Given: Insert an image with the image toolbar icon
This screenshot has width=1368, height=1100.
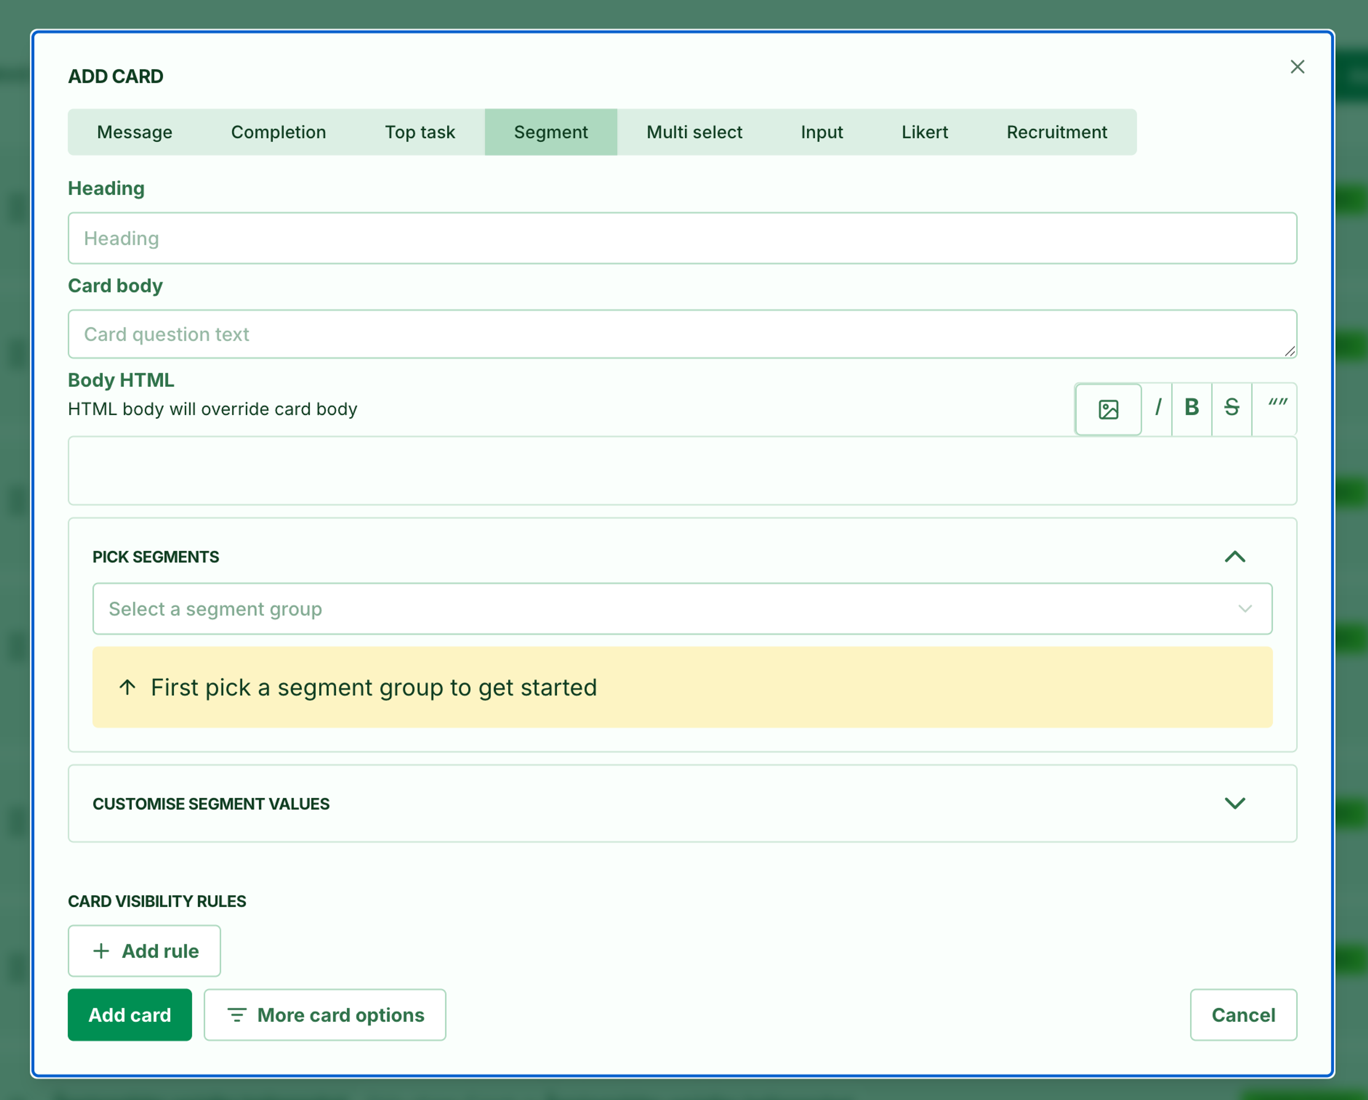Looking at the screenshot, I should 1108,409.
